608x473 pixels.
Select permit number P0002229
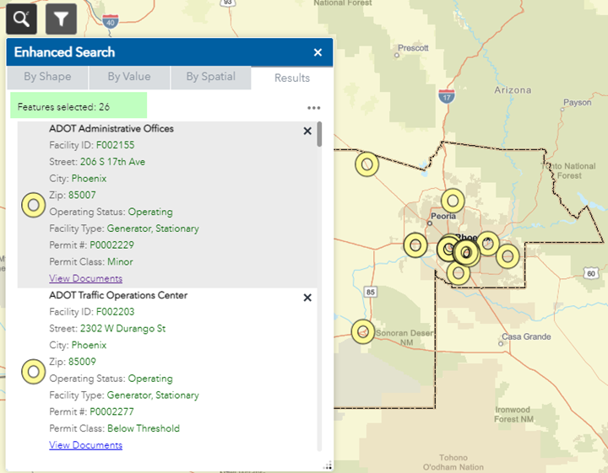[111, 245]
